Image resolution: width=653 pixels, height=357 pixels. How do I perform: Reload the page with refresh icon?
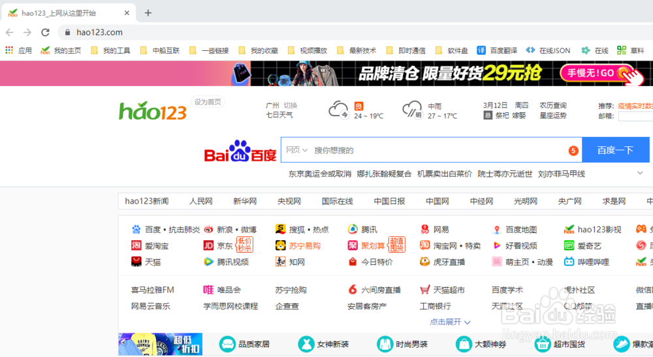46,32
